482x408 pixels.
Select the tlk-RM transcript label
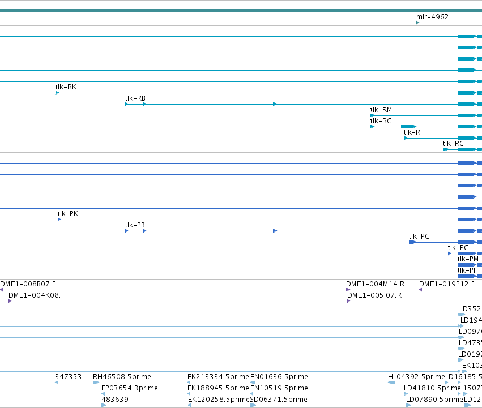tap(381, 110)
